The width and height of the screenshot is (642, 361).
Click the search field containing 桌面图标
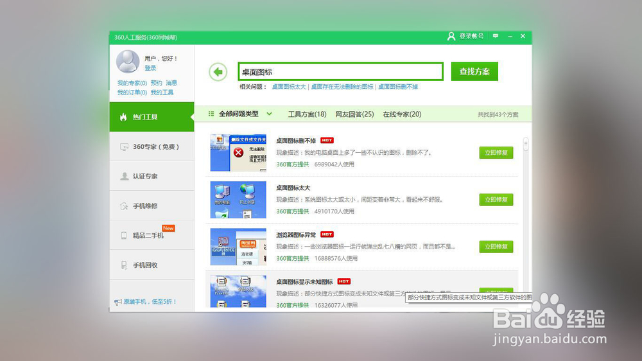coord(341,72)
